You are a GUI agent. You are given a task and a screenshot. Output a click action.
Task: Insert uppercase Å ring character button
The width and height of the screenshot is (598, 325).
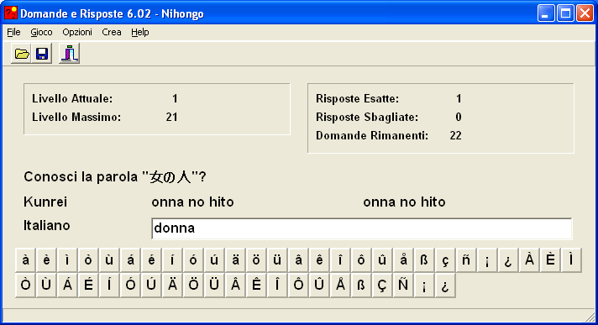tap(340, 286)
